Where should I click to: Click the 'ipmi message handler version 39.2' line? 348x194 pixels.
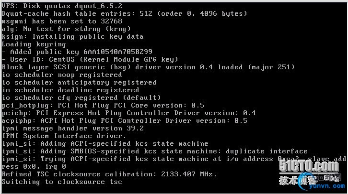tap(72, 129)
